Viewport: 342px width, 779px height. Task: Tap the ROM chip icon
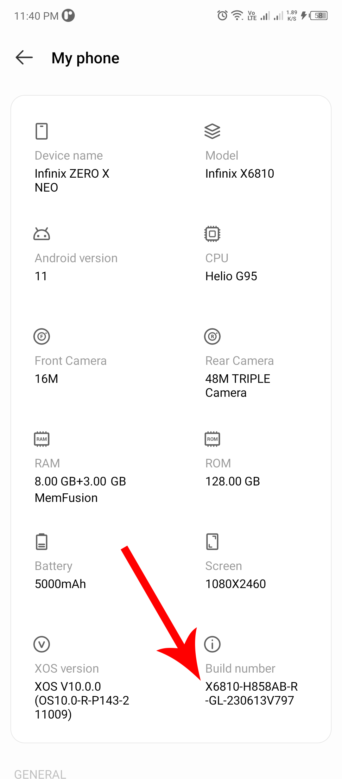212,439
